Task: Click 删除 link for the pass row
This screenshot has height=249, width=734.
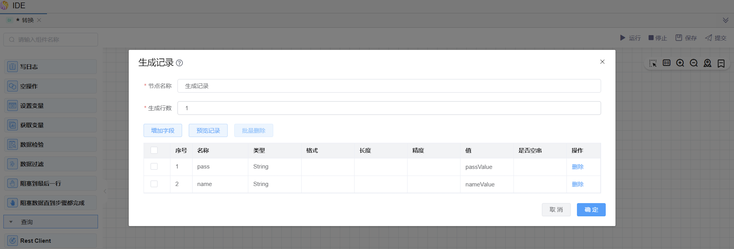Action: (x=577, y=167)
